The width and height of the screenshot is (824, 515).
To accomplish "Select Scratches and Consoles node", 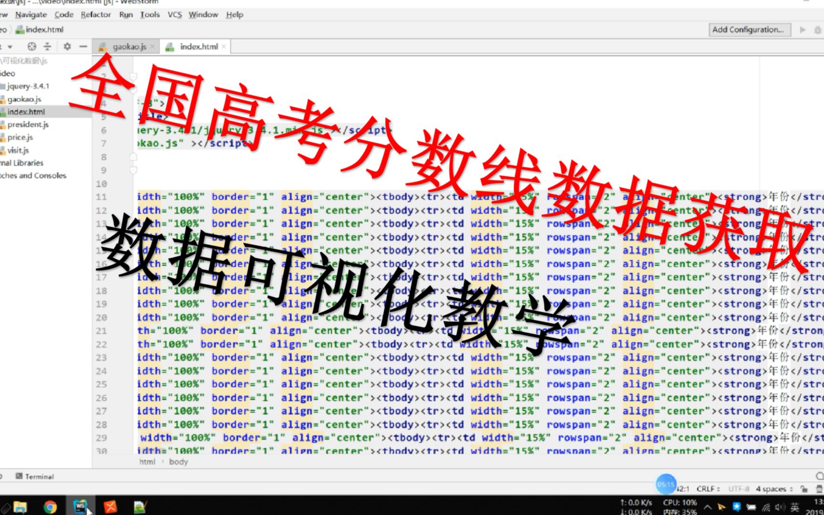I will (33, 176).
